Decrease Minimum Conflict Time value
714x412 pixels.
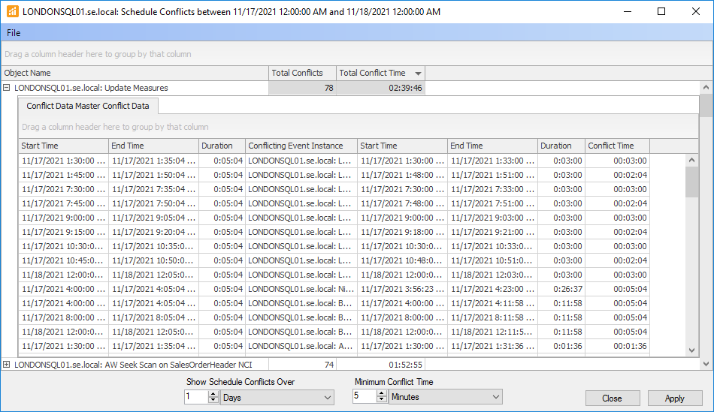tap(382, 400)
